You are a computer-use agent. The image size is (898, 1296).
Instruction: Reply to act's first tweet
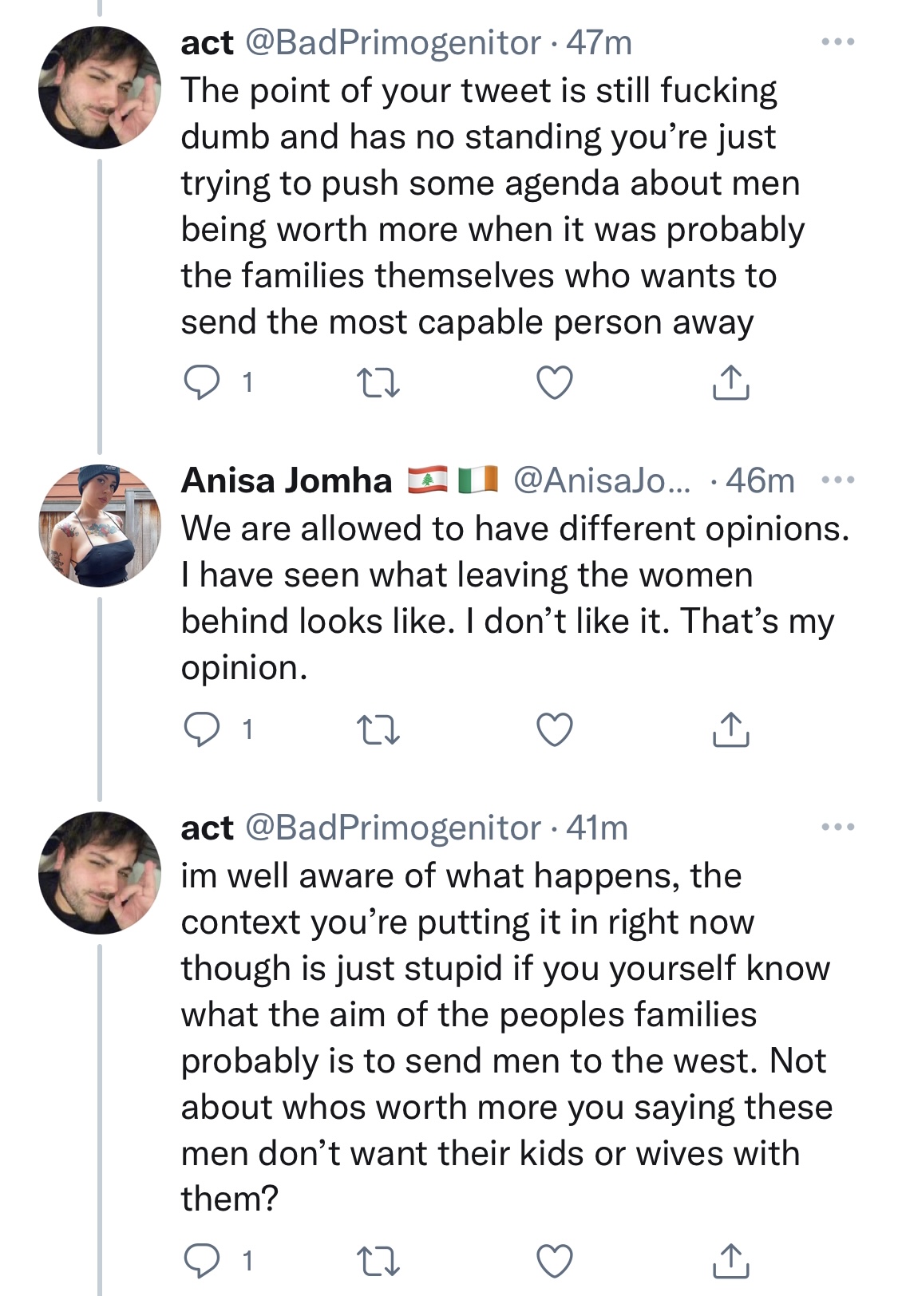click(202, 383)
